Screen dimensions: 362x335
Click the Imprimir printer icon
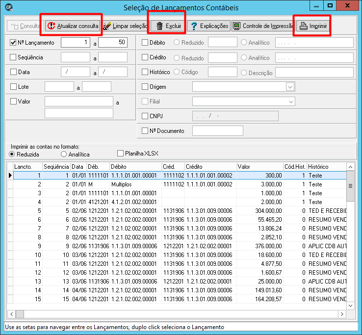[x=303, y=26]
